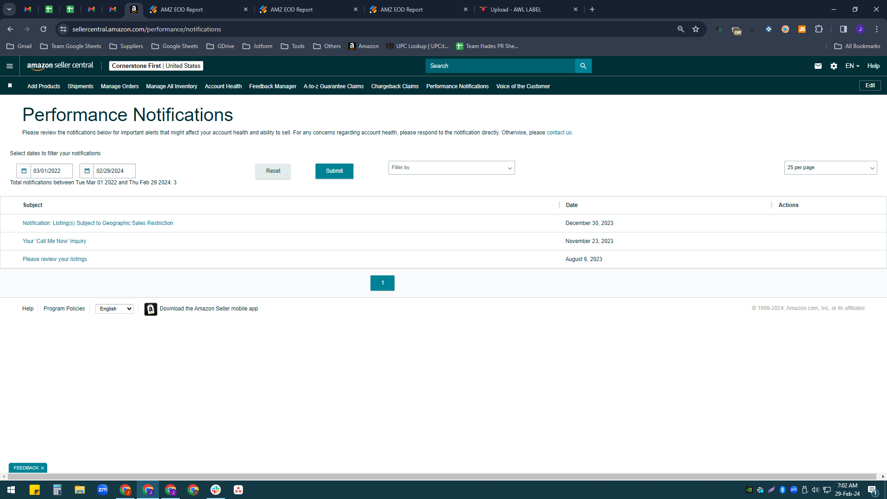Open the settings gear icon
Image resolution: width=887 pixels, height=499 pixels.
pos(833,66)
